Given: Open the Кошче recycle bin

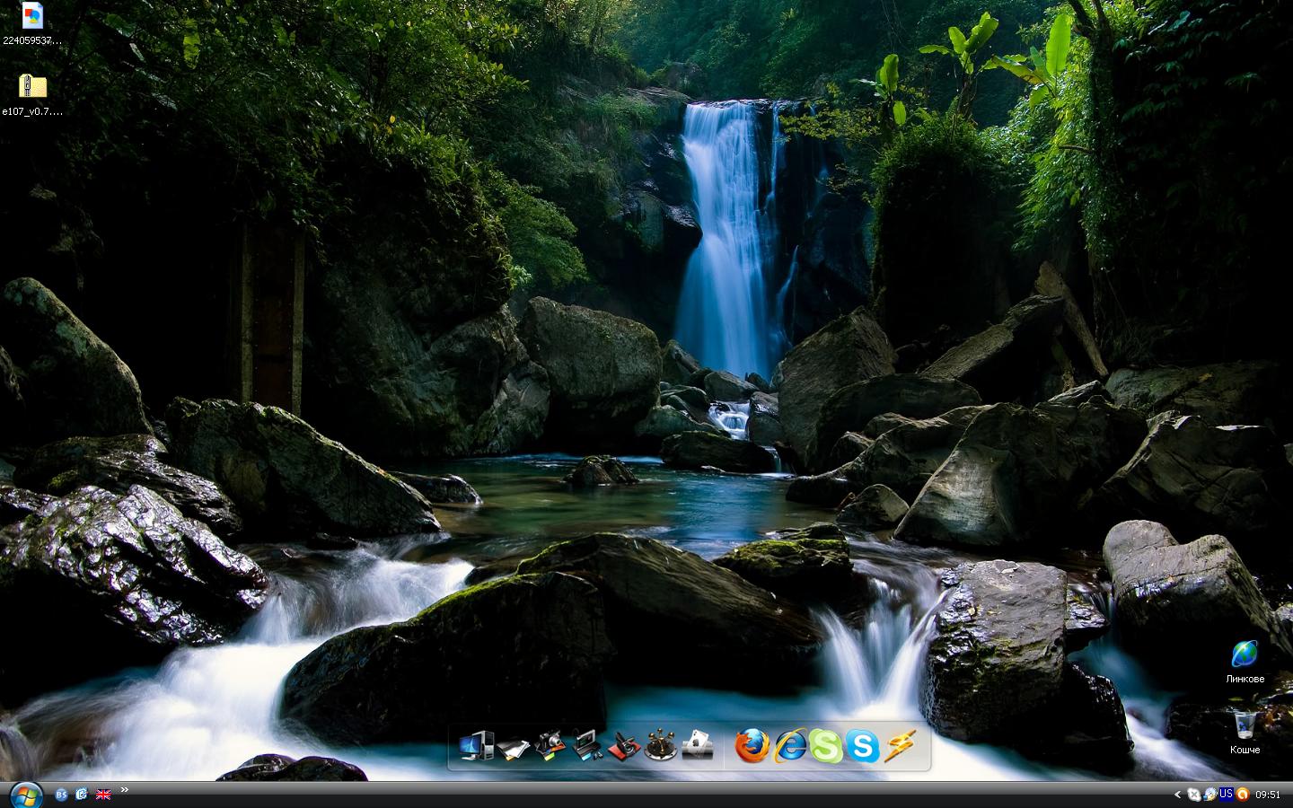Looking at the screenshot, I should tap(1245, 733).
